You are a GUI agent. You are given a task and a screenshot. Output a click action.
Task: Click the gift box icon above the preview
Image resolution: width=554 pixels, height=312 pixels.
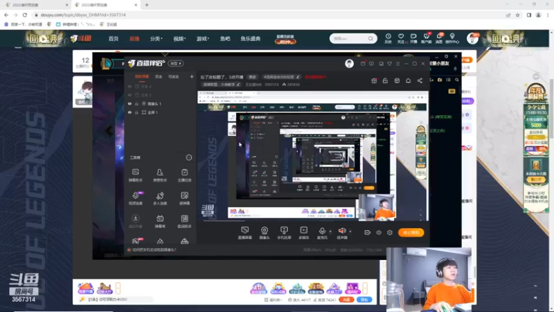click(x=374, y=80)
